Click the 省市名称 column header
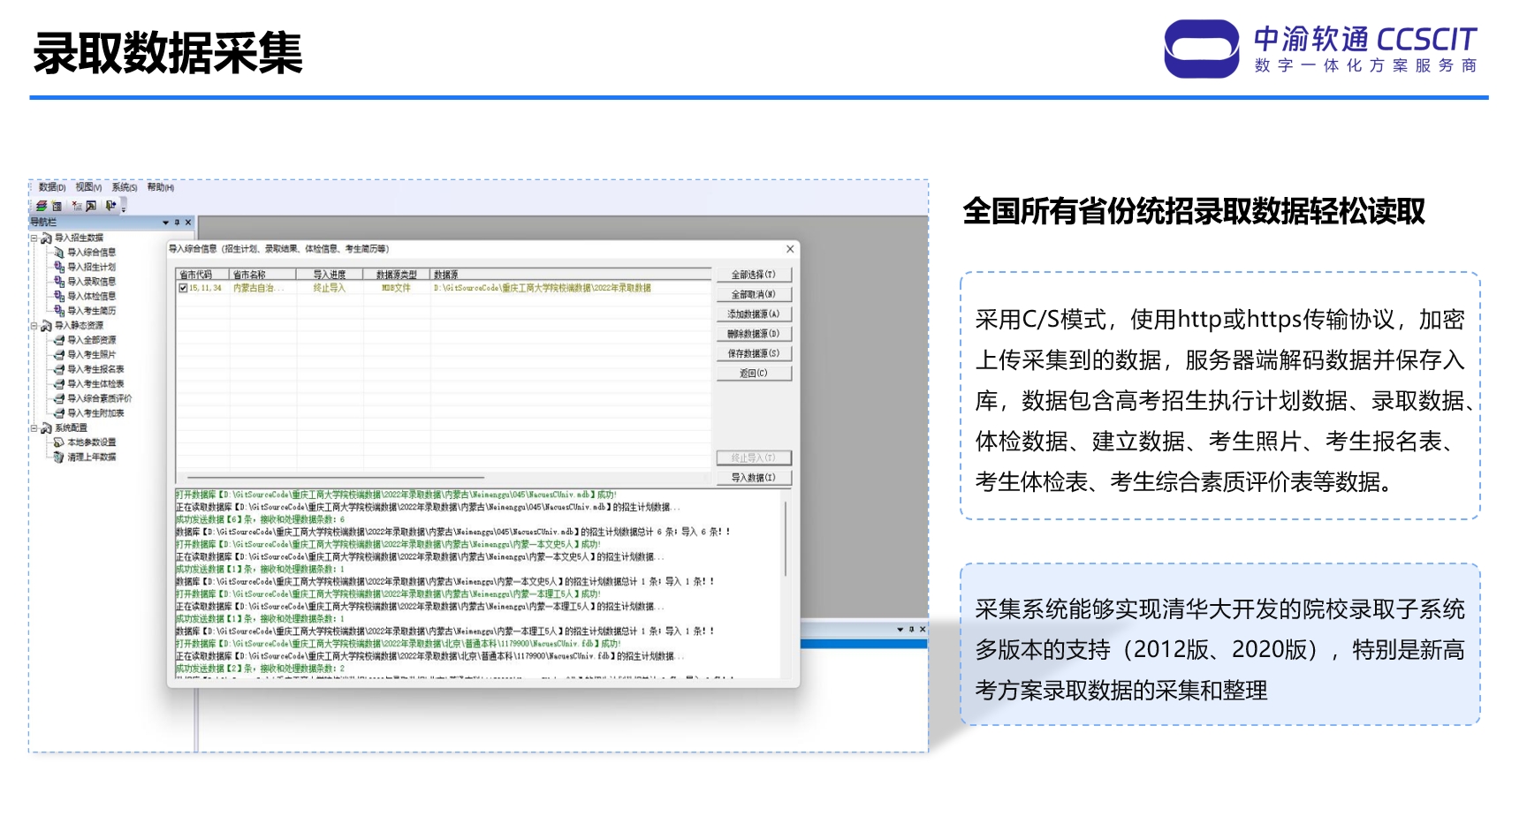Screen dimensions: 1527x839 [262, 275]
